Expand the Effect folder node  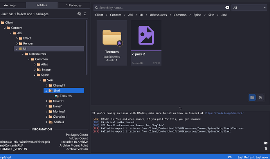(x=17, y=38)
